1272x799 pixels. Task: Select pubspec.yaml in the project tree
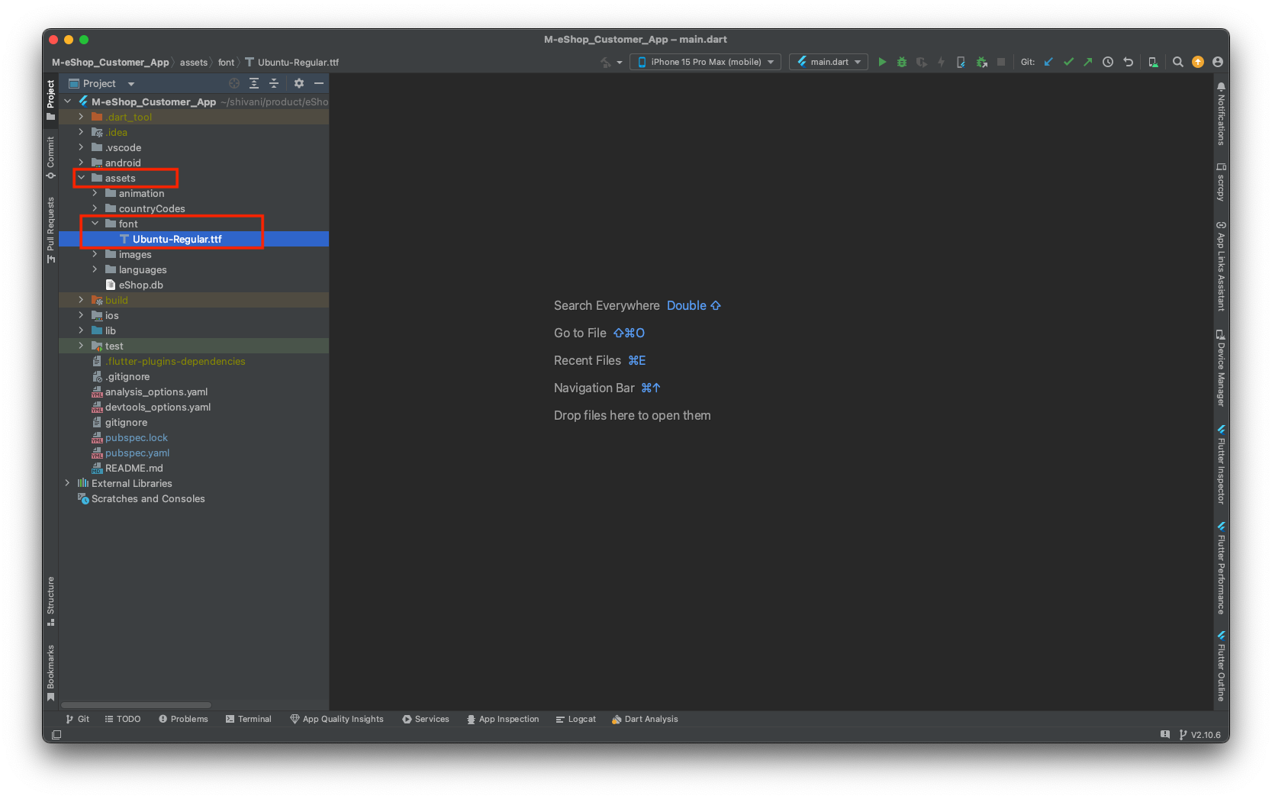[x=137, y=453]
